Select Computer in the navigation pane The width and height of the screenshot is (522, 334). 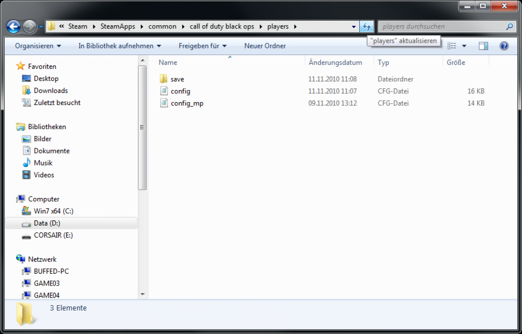point(44,199)
